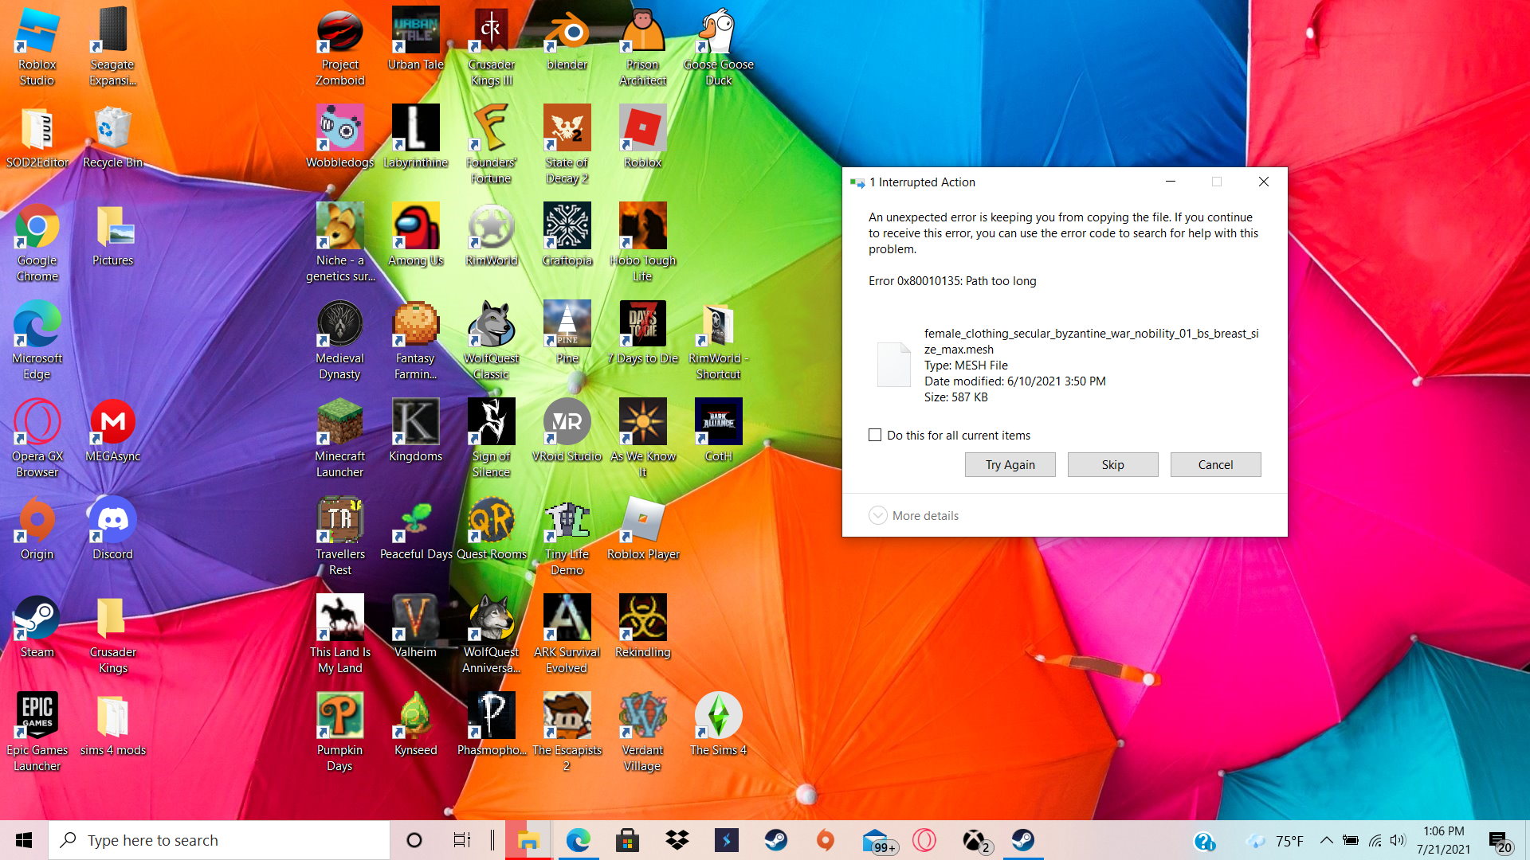
Task: Open the Tiny Life Demo shortcut
Action: click(567, 537)
